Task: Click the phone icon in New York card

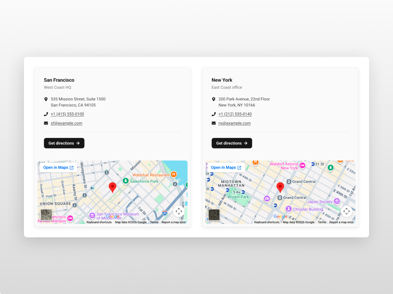Action: point(214,114)
